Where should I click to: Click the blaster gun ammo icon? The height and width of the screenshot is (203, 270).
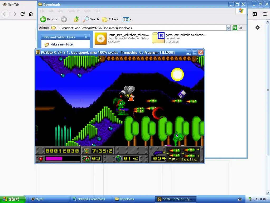pos(158,153)
